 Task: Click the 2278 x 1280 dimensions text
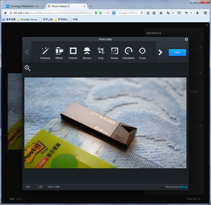pyautogui.click(x=53, y=187)
